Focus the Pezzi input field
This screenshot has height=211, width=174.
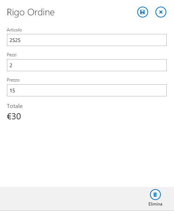coord(87,65)
